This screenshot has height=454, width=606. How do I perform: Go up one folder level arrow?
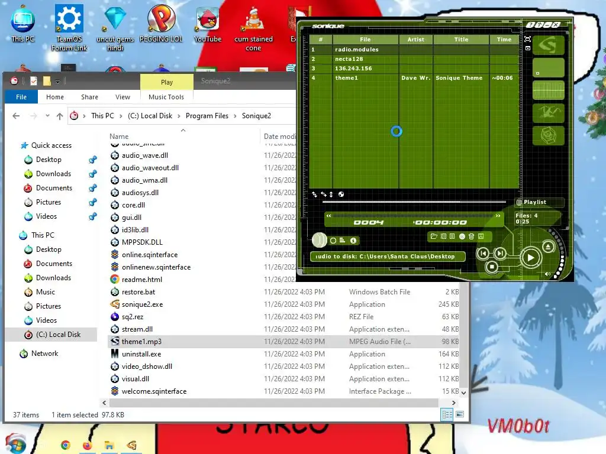coord(60,116)
